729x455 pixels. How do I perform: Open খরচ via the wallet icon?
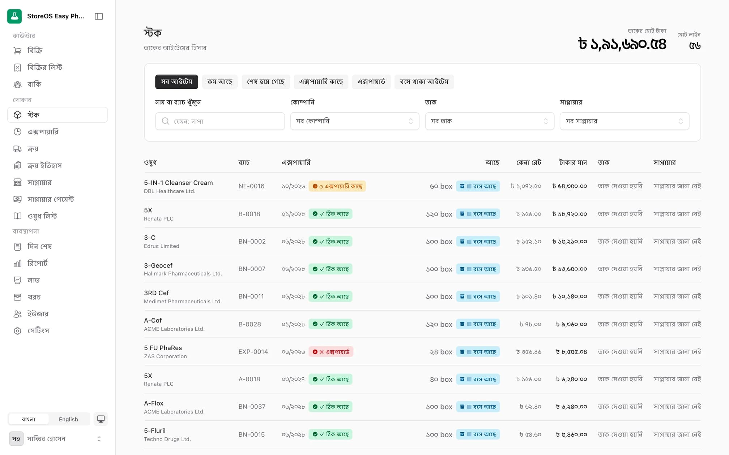click(x=17, y=297)
